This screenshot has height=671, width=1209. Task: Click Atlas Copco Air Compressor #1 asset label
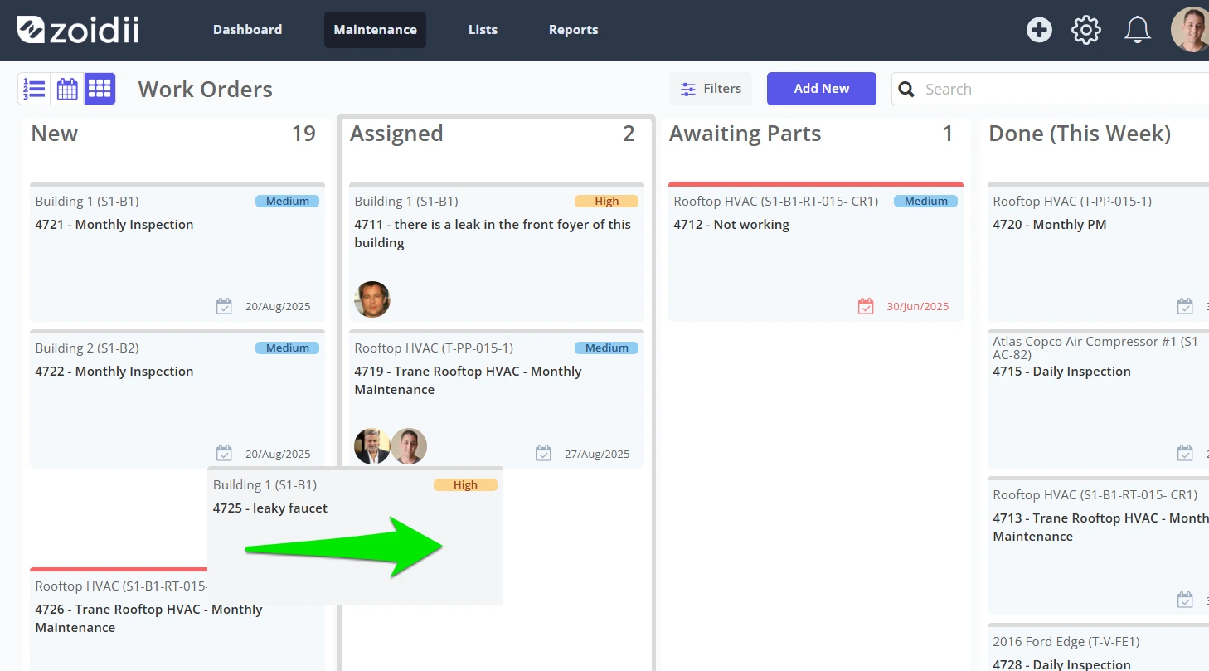pos(1098,348)
